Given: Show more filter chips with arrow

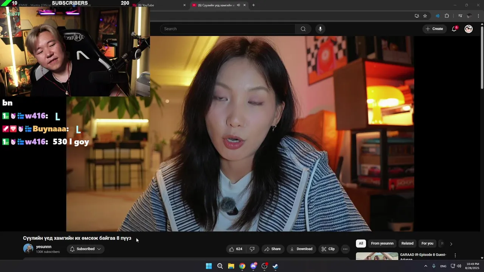Looking at the screenshot, I should coord(451,244).
